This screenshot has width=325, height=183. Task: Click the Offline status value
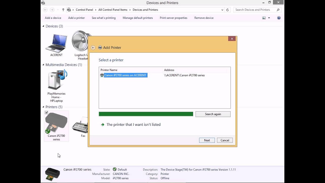tap(165, 178)
